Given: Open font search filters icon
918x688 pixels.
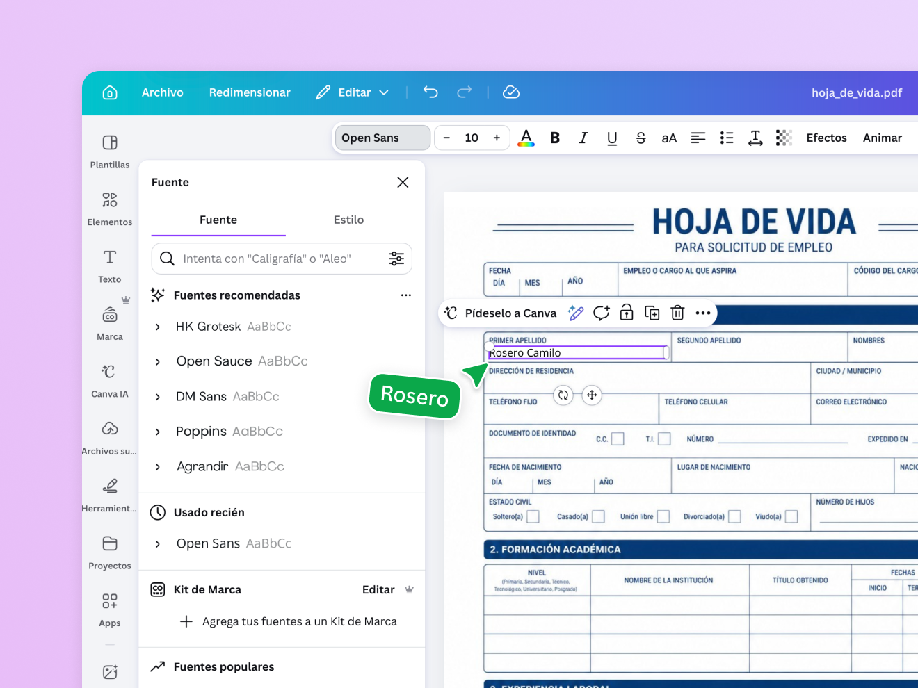Looking at the screenshot, I should click(396, 259).
